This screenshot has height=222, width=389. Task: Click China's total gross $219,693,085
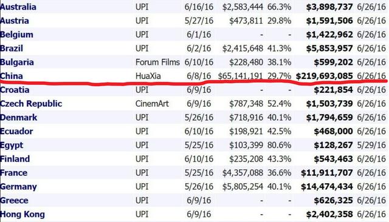pos(324,76)
